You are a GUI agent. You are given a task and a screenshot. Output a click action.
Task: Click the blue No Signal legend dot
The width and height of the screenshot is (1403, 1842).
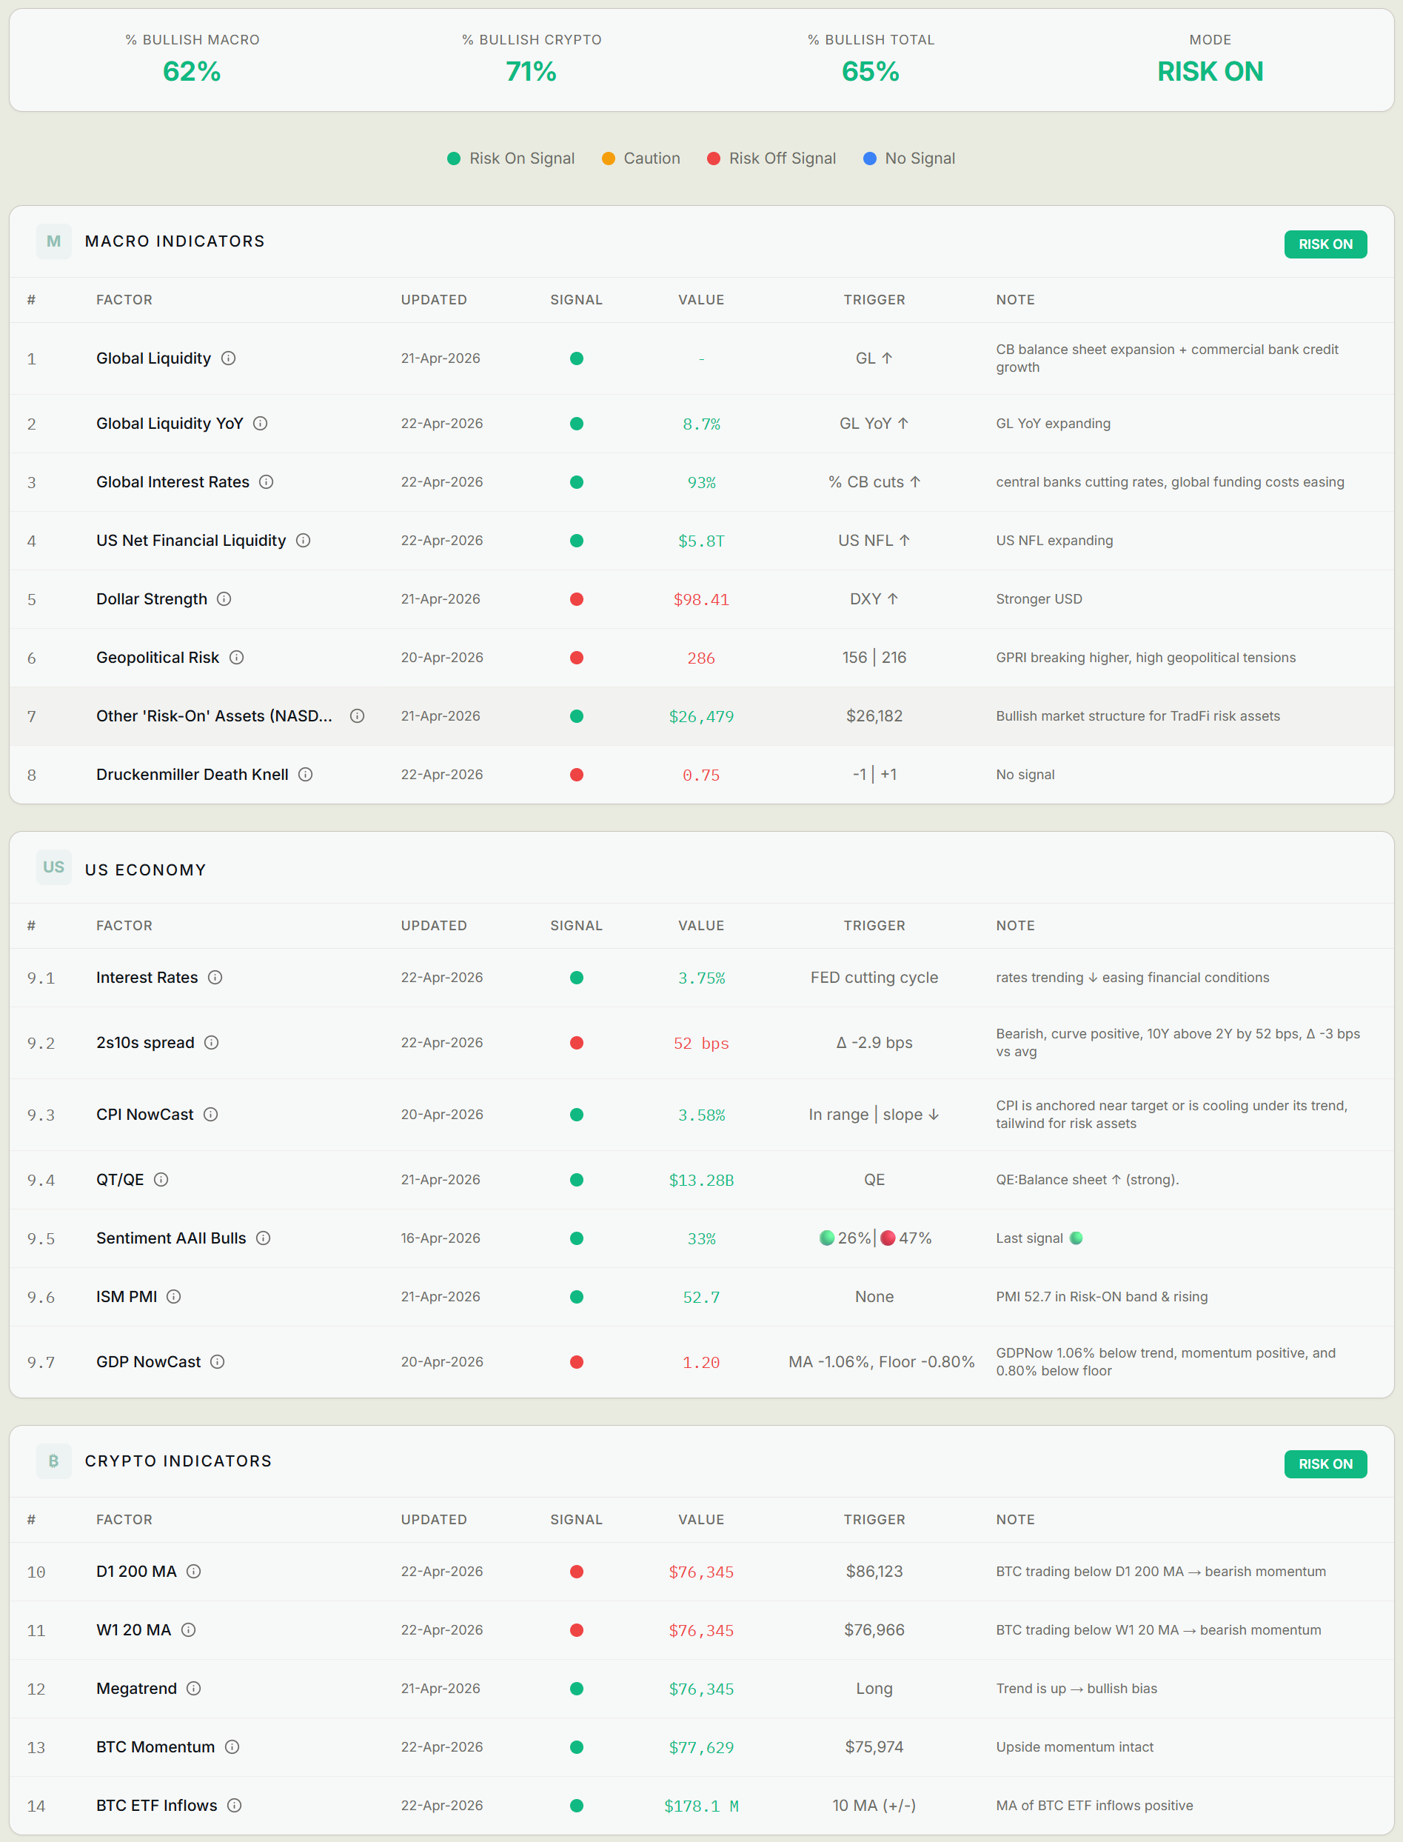(x=869, y=158)
